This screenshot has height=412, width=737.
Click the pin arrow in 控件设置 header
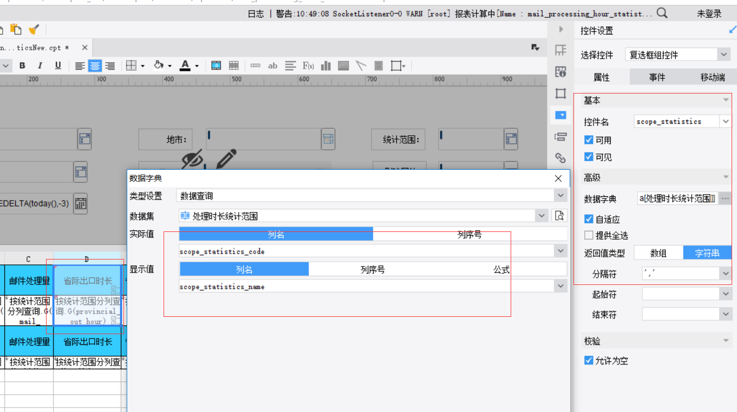(733, 30)
